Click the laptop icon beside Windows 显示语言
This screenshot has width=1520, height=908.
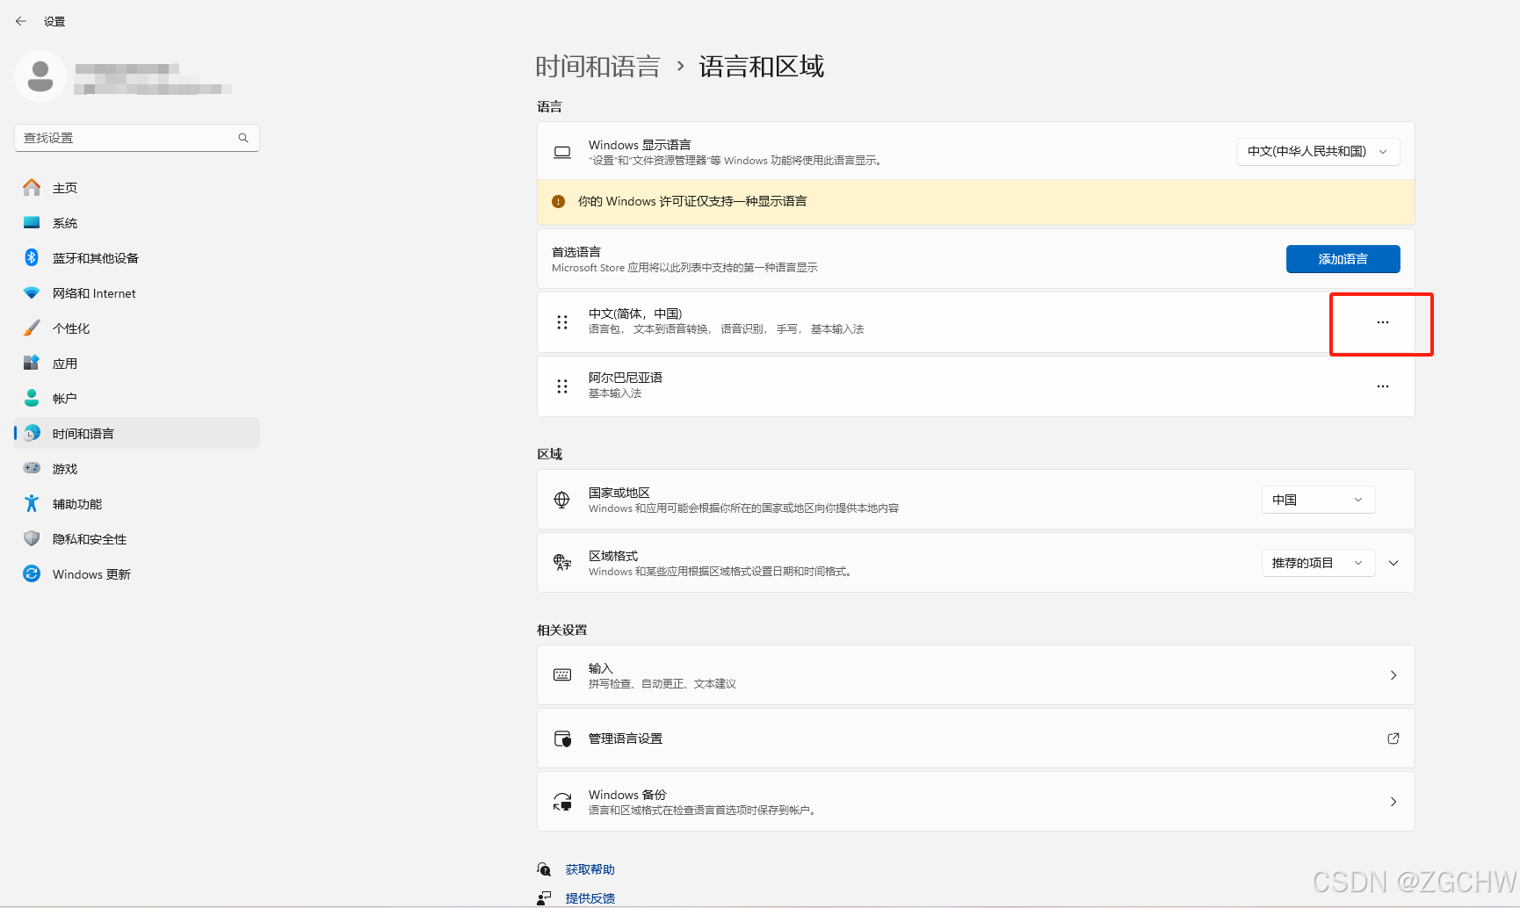(562, 152)
